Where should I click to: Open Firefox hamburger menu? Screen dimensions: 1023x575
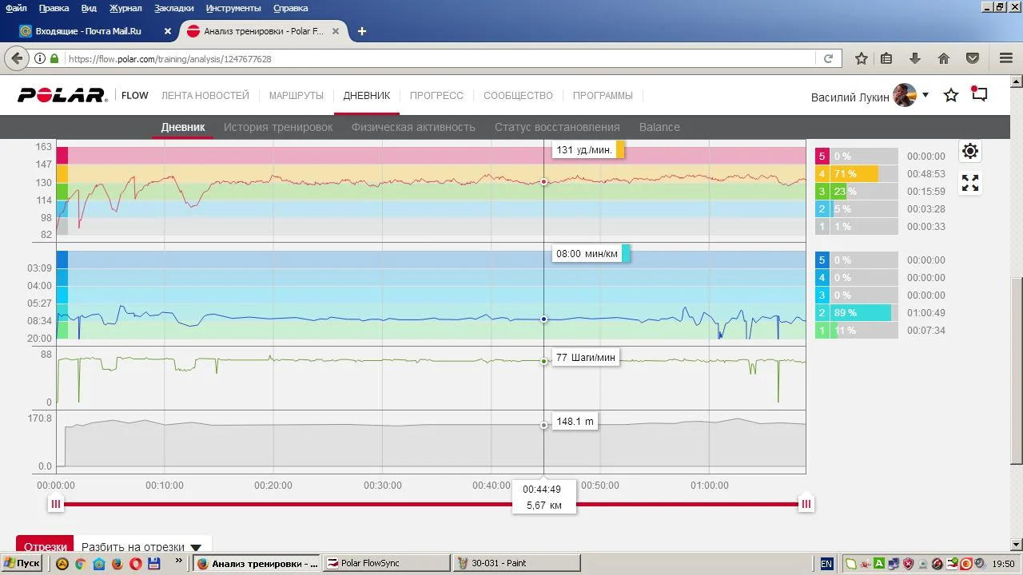(1006, 58)
